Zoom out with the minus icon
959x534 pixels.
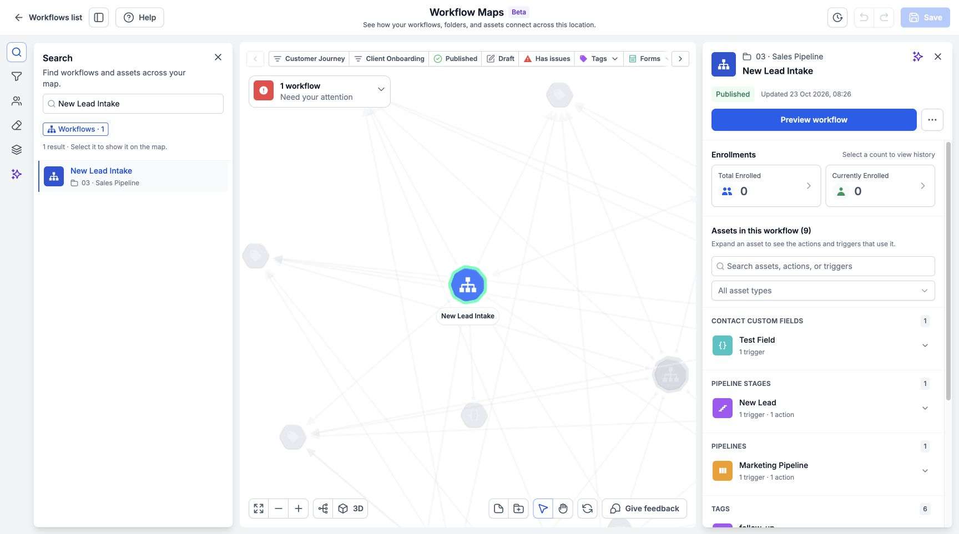tap(279, 508)
